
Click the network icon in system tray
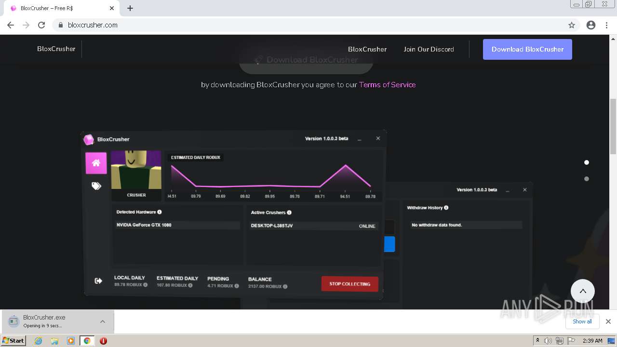click(x=559, y=341)
